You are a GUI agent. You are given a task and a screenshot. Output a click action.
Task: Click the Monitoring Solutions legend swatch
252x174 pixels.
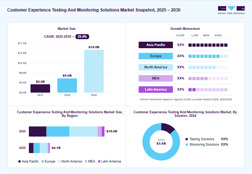coord(187,145)
